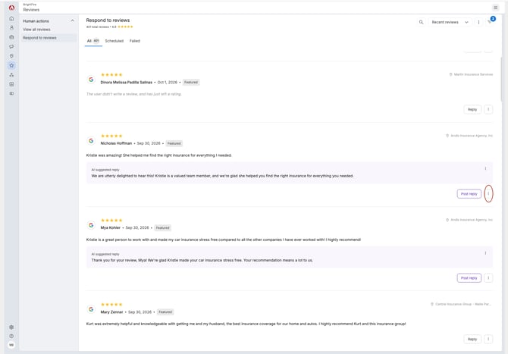
Task: Click the location pin icon in the left rail
Action: [11, 56]
